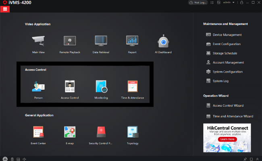
Task: Click the picture icon beside admin
Action: (x=218, y=2)
